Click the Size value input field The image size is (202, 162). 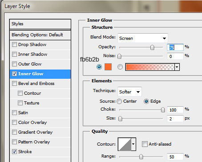(175, 119)
